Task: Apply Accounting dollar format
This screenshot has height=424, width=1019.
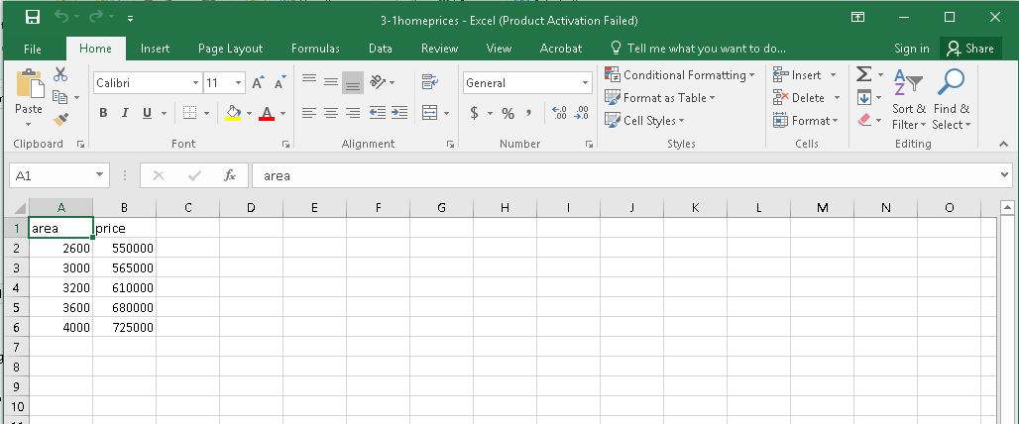Action: click(475, 113)
